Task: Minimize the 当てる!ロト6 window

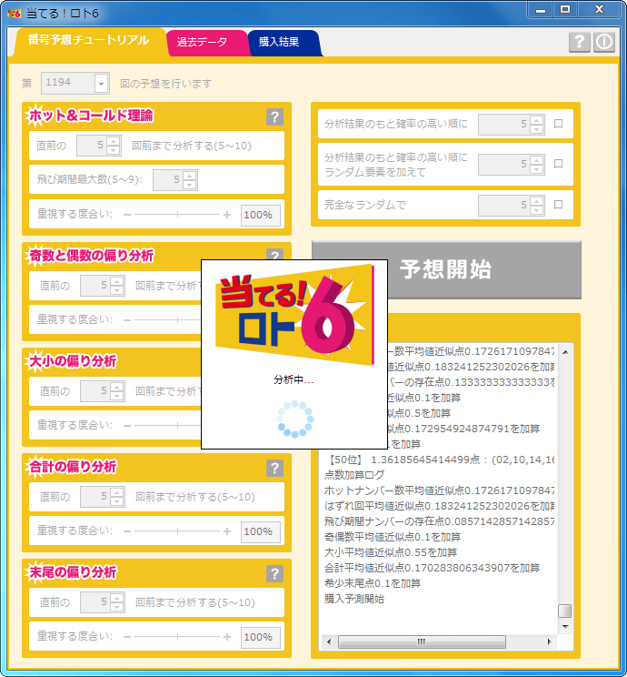Action: pos(541,10)
